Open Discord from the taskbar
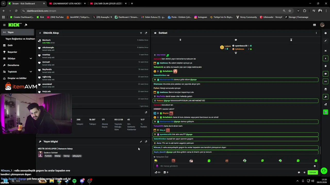Viewport: 330px width, 185px height. pos(82,181)
